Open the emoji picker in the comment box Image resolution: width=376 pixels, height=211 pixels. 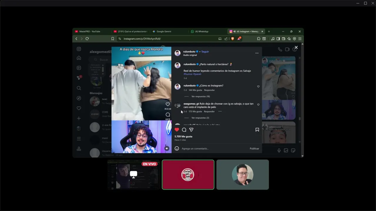pyautogui.click(x=177, y=149)
